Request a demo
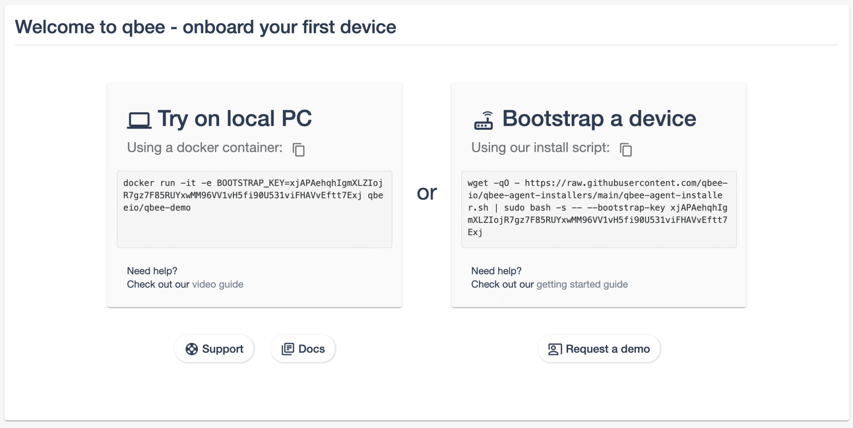Viewport: 853px width, 428px height. tap(599, 349)
